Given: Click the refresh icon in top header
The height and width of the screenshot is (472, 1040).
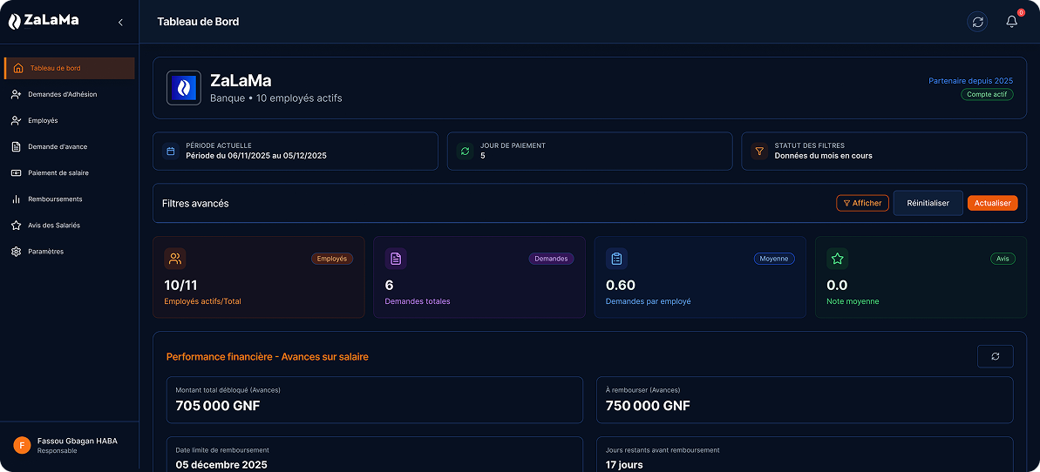Looking at the screenshot, I should [977, 22].
